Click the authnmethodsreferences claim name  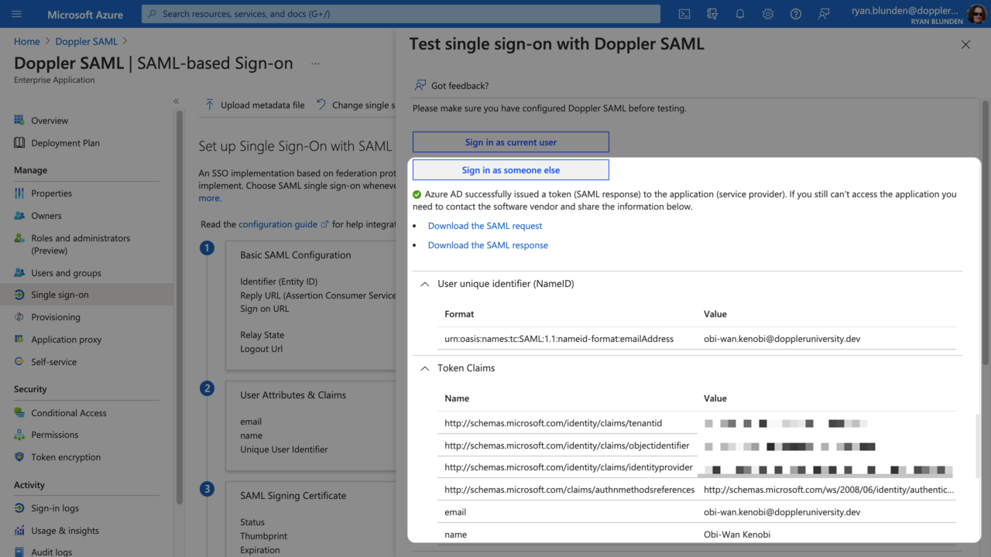570,490
